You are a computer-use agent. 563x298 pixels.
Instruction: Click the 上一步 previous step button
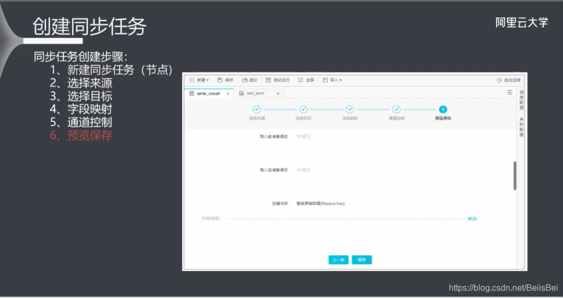(338, 260)
